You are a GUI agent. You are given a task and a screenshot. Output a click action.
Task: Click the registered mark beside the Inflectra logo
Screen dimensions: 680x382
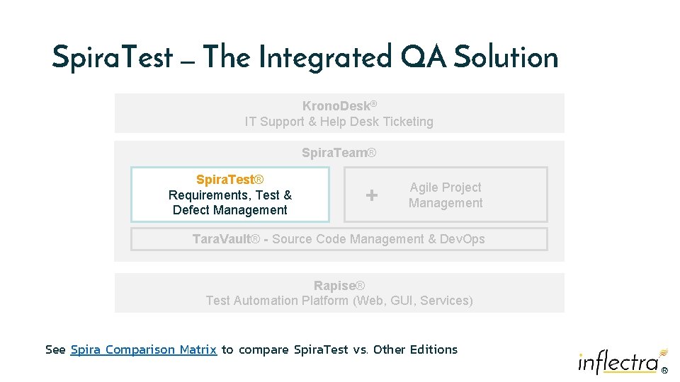coord(664,370)
